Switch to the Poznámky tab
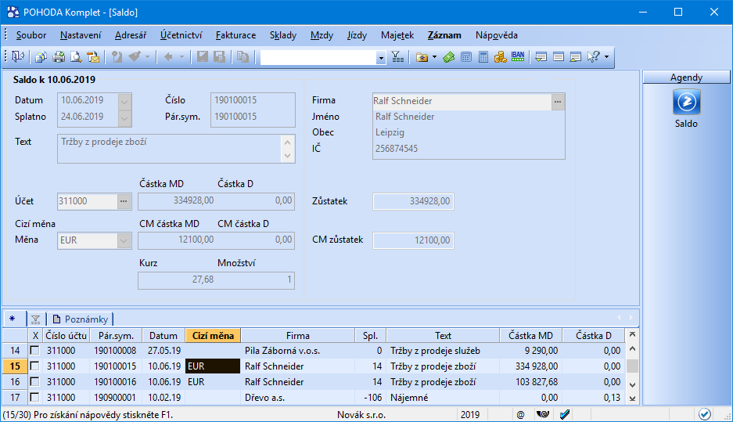This screenshot has height=422, width=733. (x=81, y=319)
